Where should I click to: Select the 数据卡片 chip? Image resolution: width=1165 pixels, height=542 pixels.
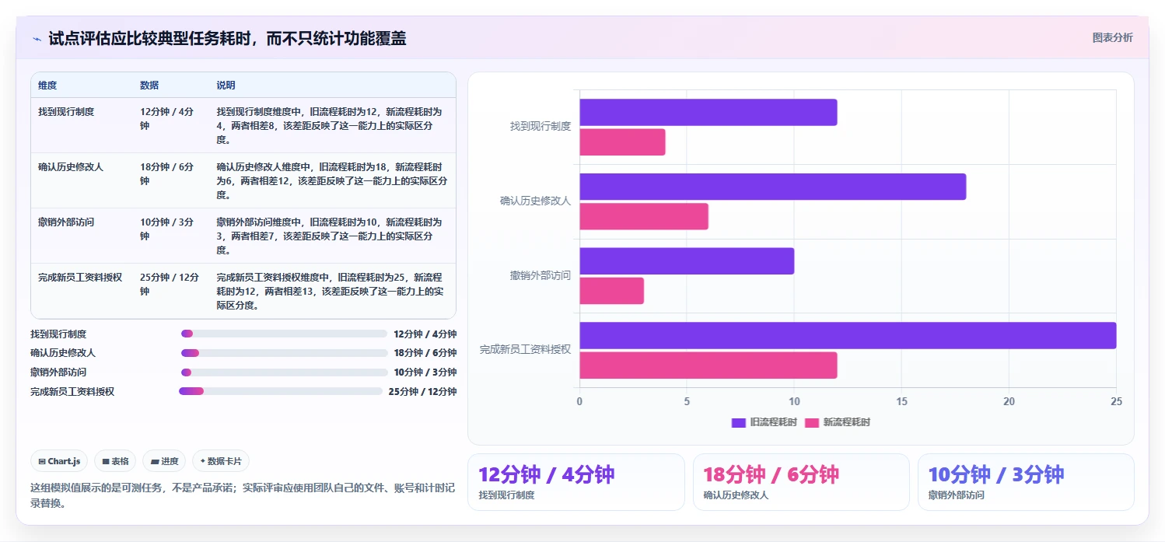[x=221, y=461]
